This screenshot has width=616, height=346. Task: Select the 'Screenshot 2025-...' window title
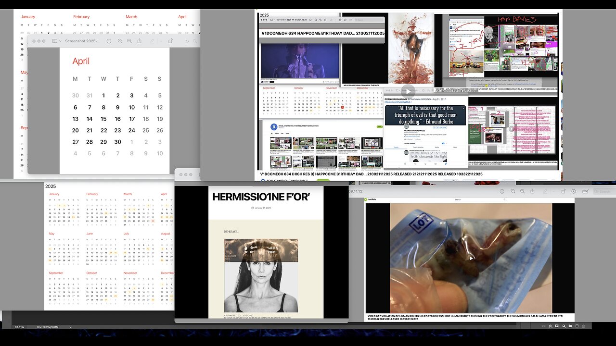(x=83, y=41)
